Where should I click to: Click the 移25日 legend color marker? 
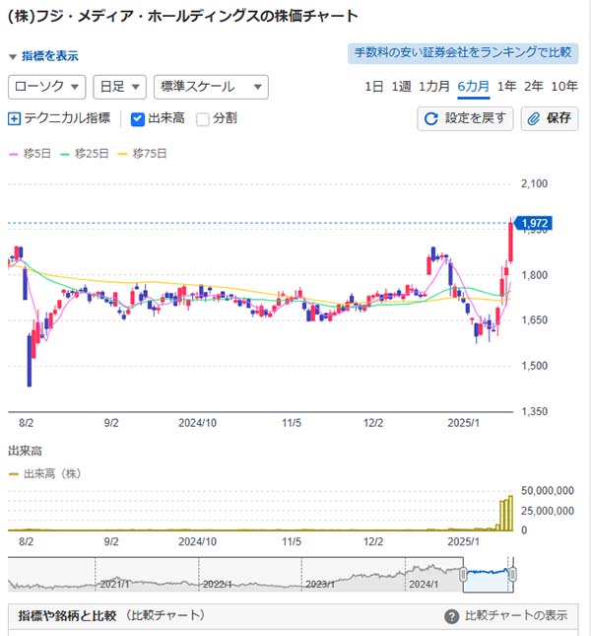point(65,154)
